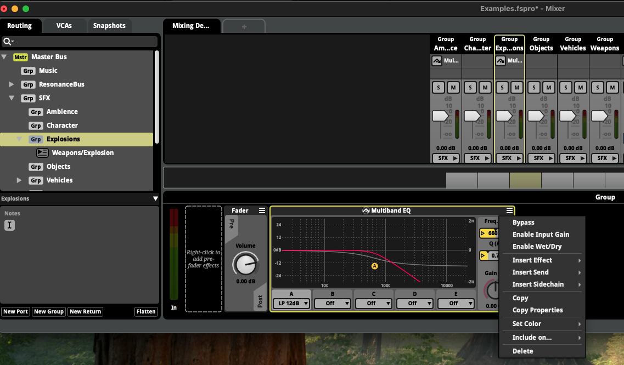Choose Bypass from the context menu
This screenshot has height=365, width=624.
click(524, 223)
